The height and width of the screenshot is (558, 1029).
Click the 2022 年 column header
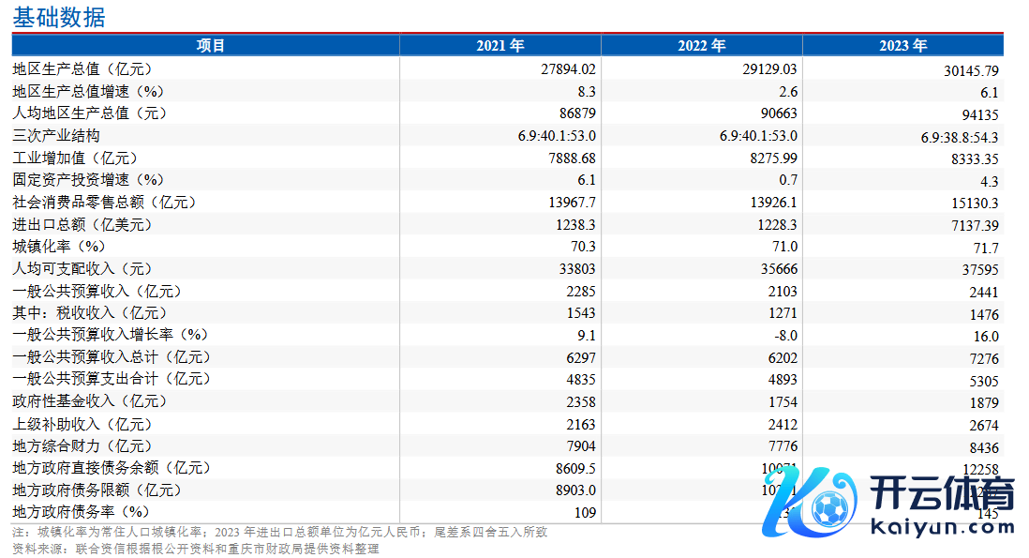click(701, 46)
